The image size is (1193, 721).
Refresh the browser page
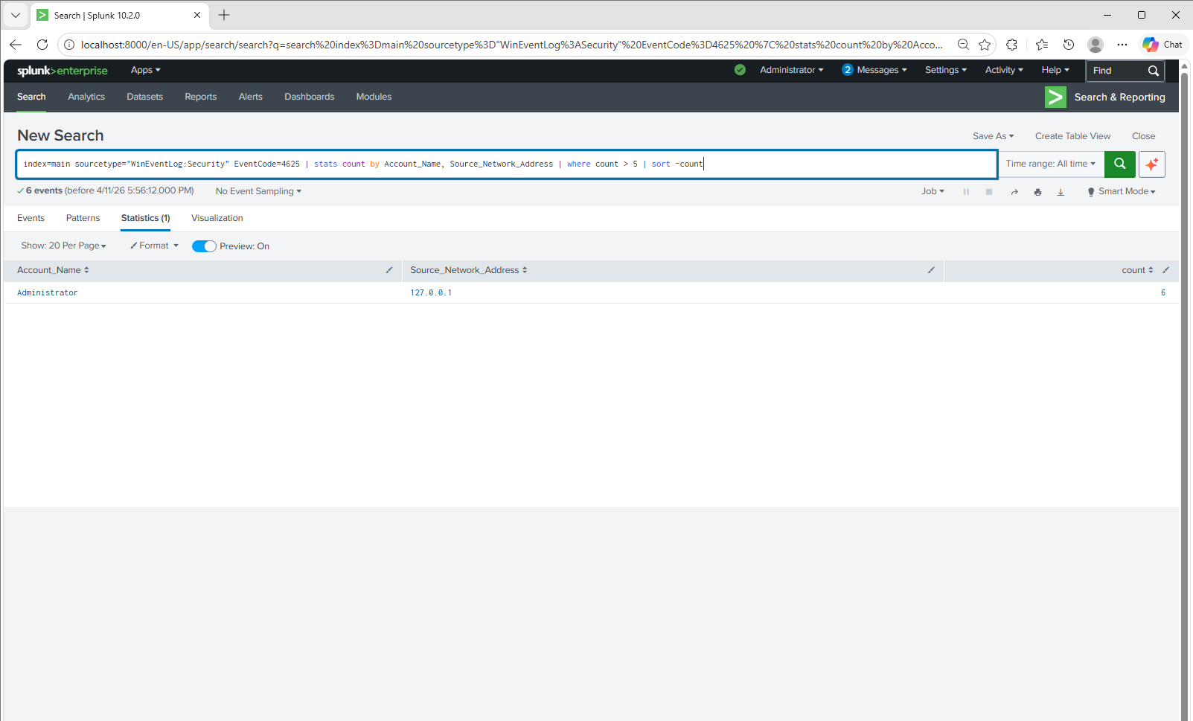coord(42,45)
